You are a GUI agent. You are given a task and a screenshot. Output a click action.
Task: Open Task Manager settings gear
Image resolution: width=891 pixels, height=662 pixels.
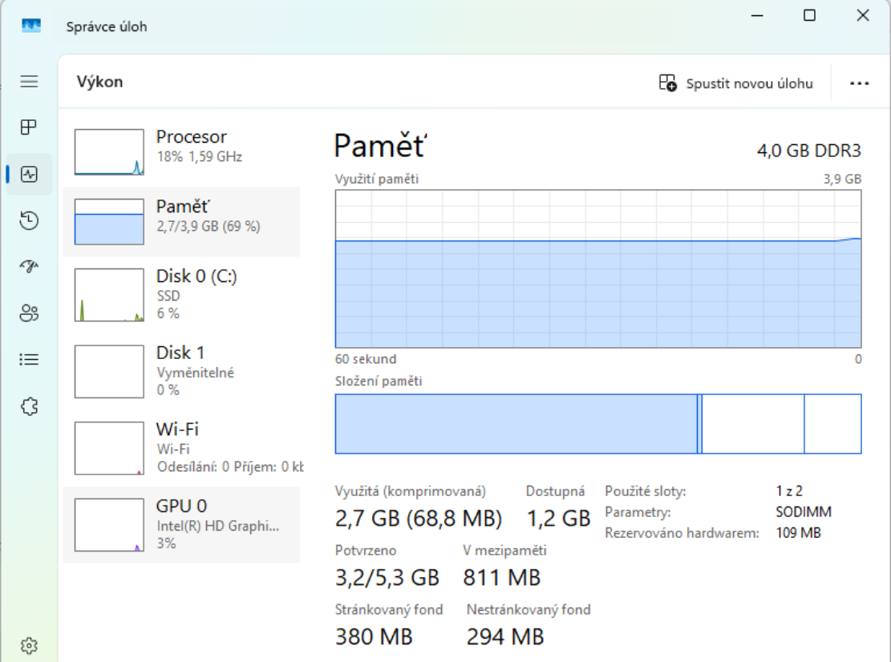[30, 645]
